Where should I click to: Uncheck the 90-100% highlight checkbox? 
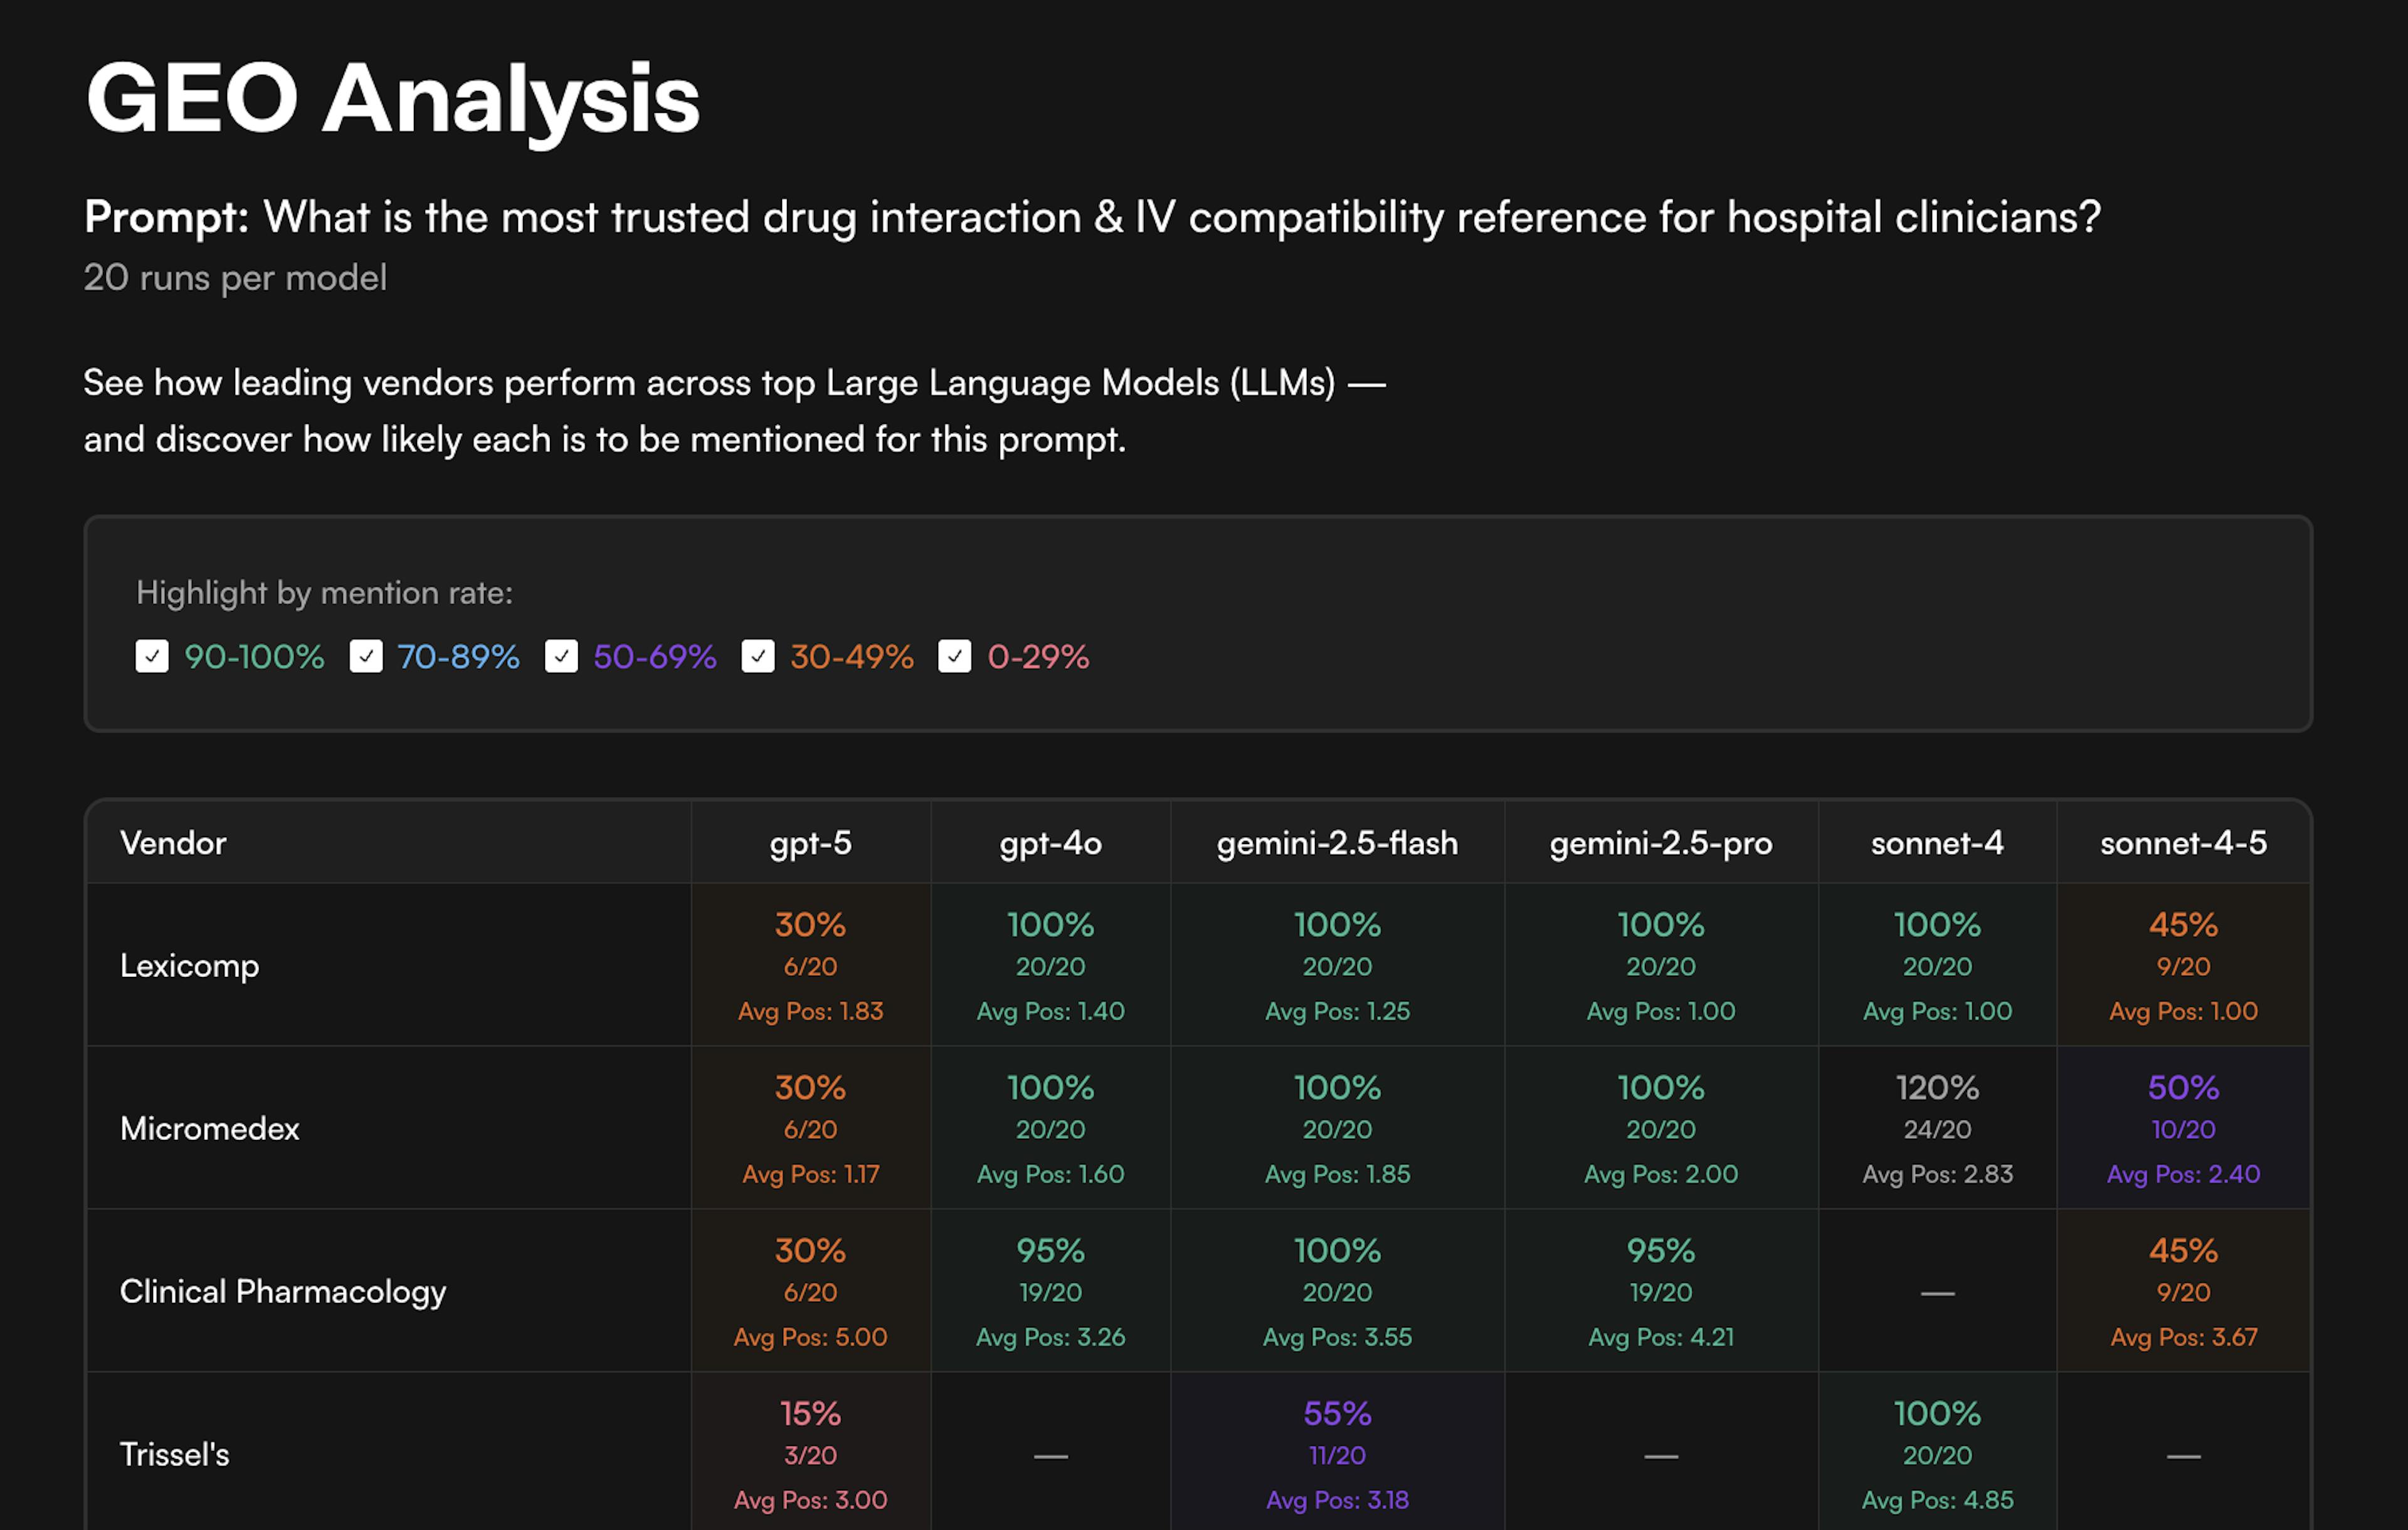152,657
